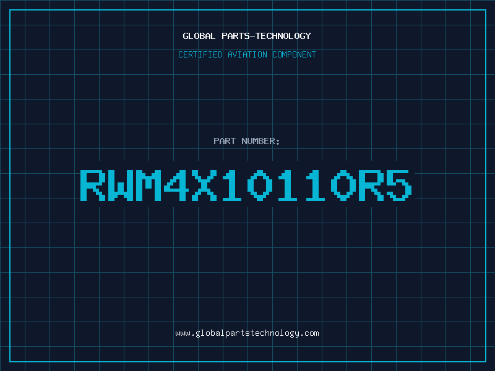
Task: Click the PART NUMBER: label
Action: (247, 141)
